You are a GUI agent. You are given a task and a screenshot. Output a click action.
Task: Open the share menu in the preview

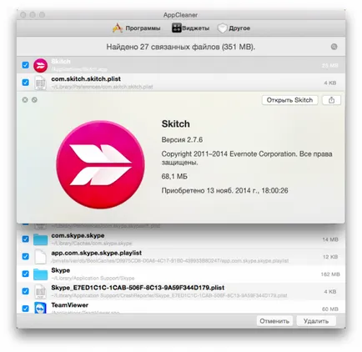pos(331,100)
